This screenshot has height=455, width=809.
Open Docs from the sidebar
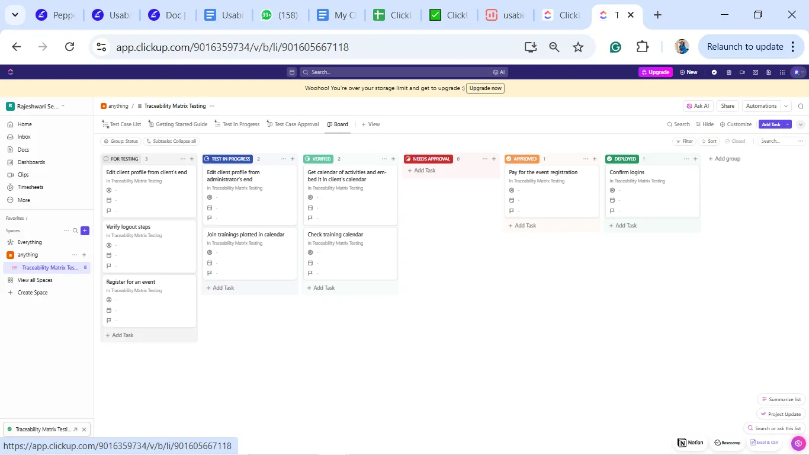23,150
